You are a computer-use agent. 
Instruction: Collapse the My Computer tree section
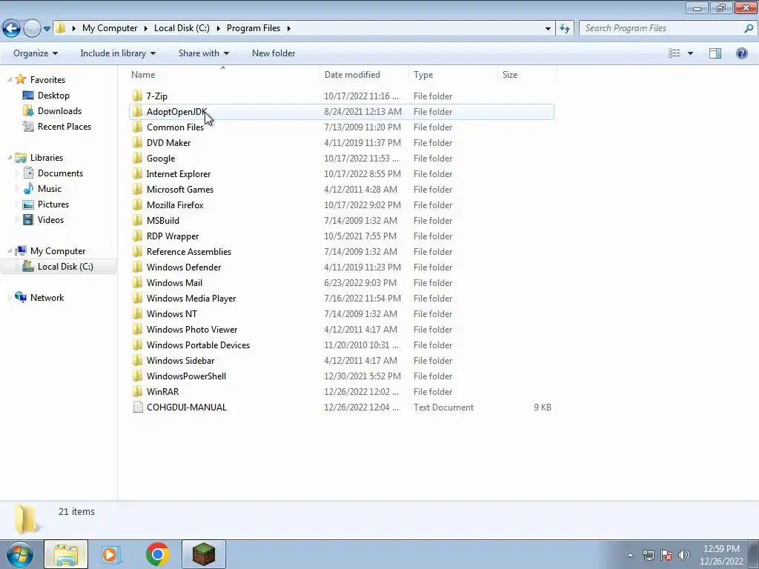coord(10,251)
